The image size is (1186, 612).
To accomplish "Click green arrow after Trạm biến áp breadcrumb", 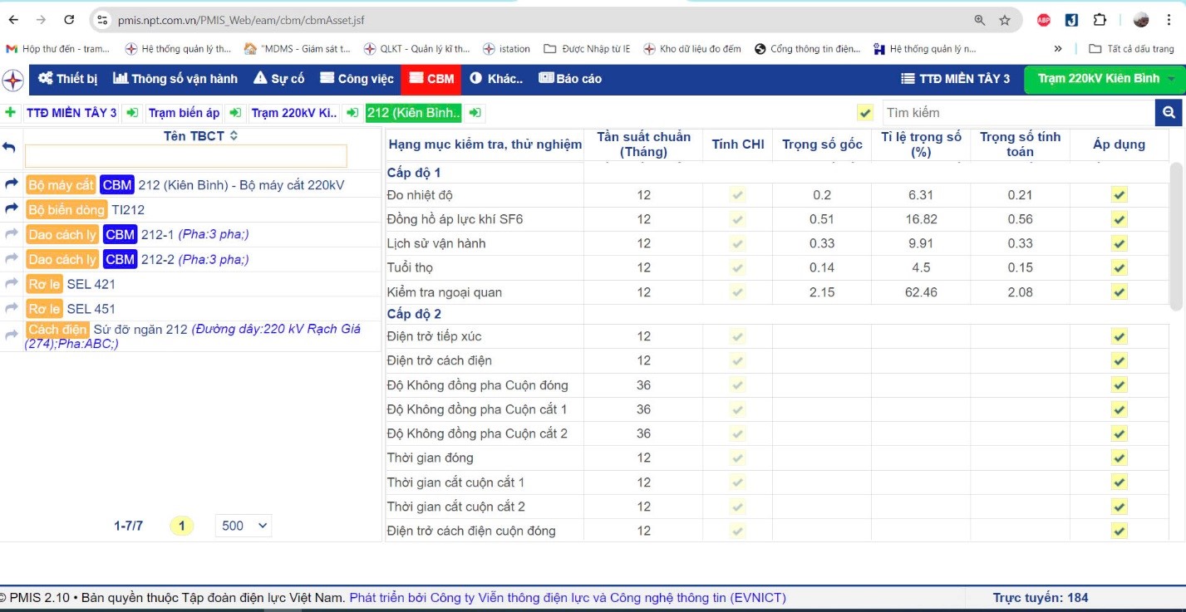I will click(236, 113).
